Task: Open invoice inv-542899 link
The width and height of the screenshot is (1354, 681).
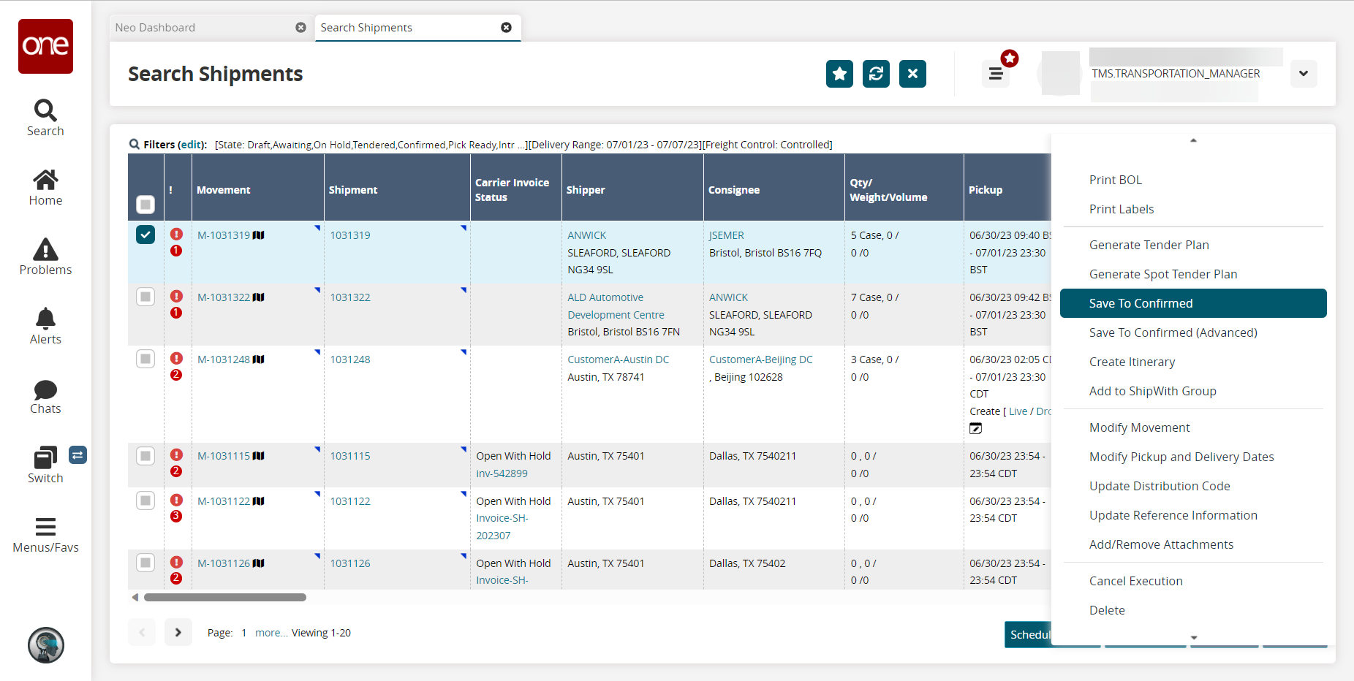Action: (502, 473)
